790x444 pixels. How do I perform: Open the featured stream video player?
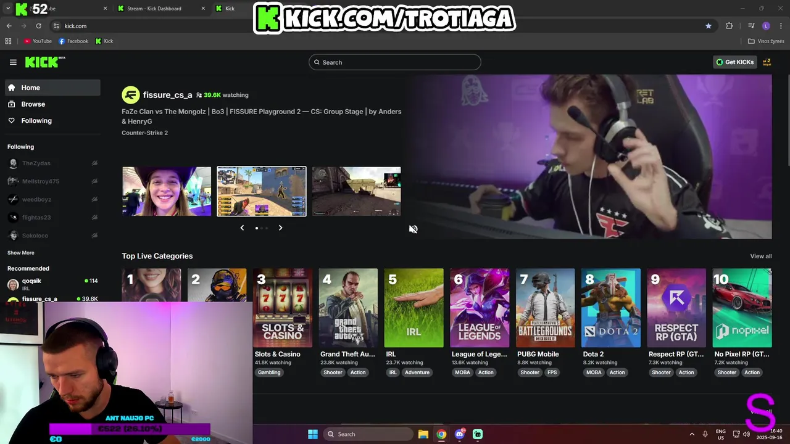tap(589, 157)
